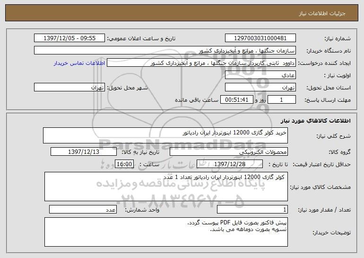Click the label حداقل تاریخ اعتبار قیمت
Image resolution: width=364 pixels, height=258 pixels.
tap(322, 165)
